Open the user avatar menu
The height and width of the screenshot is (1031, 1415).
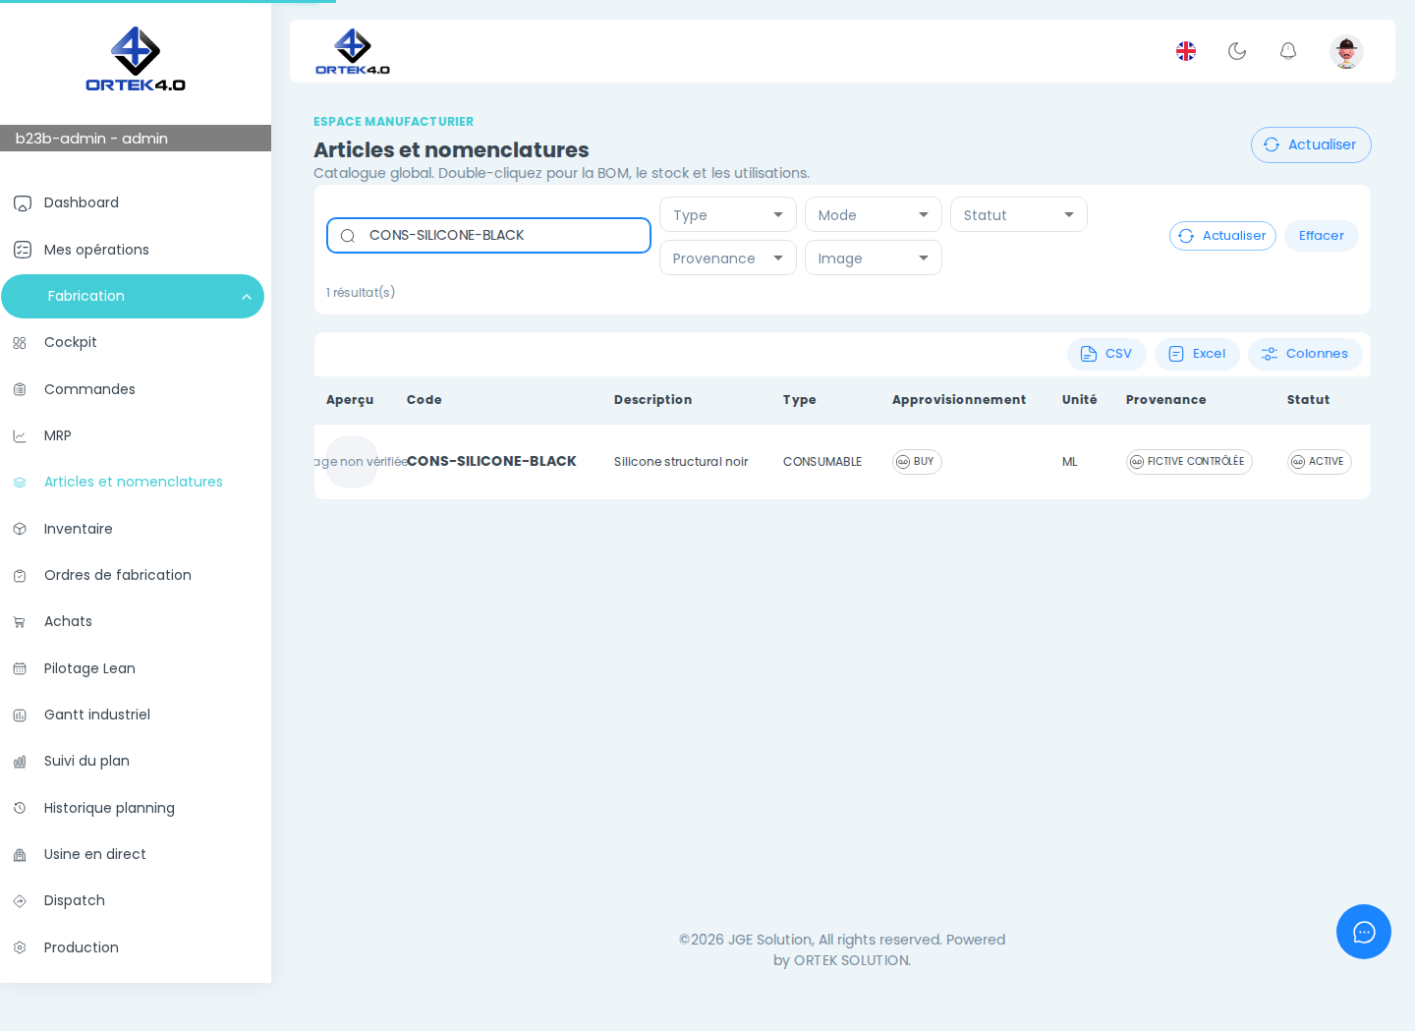(x=1346, y=51)
